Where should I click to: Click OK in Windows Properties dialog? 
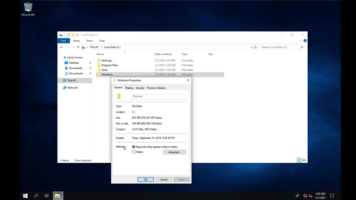[x=146, y=179]
